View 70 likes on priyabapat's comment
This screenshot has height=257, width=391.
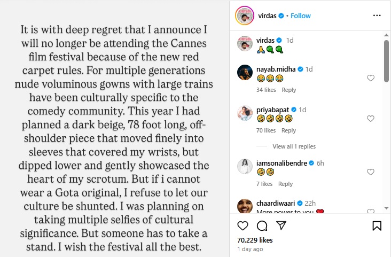tap(266, 130)
